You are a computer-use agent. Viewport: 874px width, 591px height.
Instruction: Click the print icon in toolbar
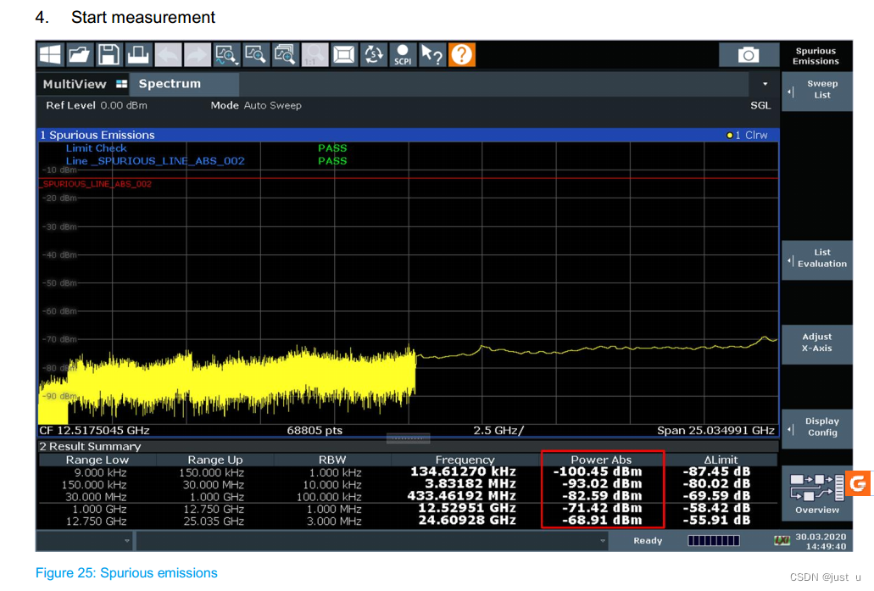coord(138,55)
